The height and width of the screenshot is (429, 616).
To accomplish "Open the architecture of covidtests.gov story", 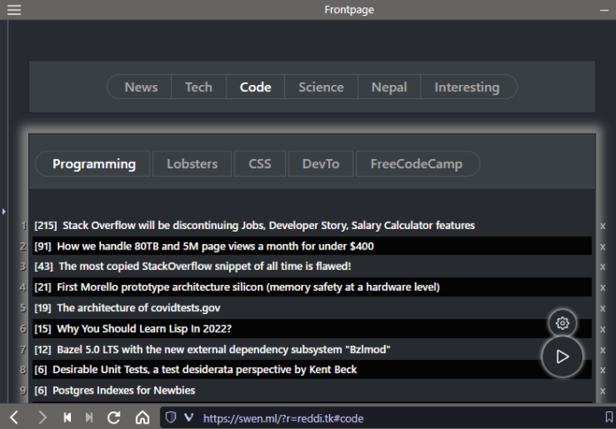I will [138, 308].
